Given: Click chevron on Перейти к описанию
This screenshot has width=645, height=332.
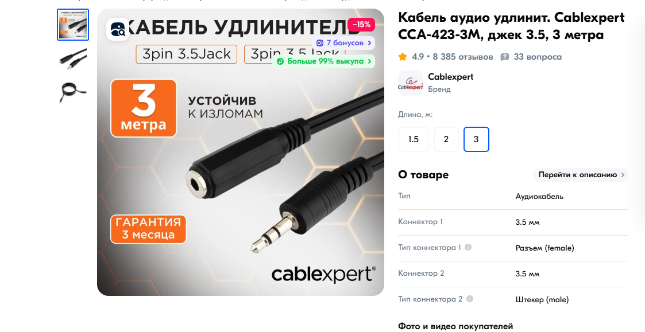Looking at the screenshot, I should click(x=623, y=175).
